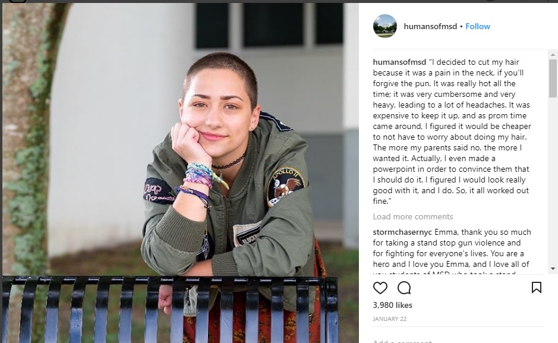Open the humansofmsd profile avatar
The image size is (558, 343).
coord(384,26)
